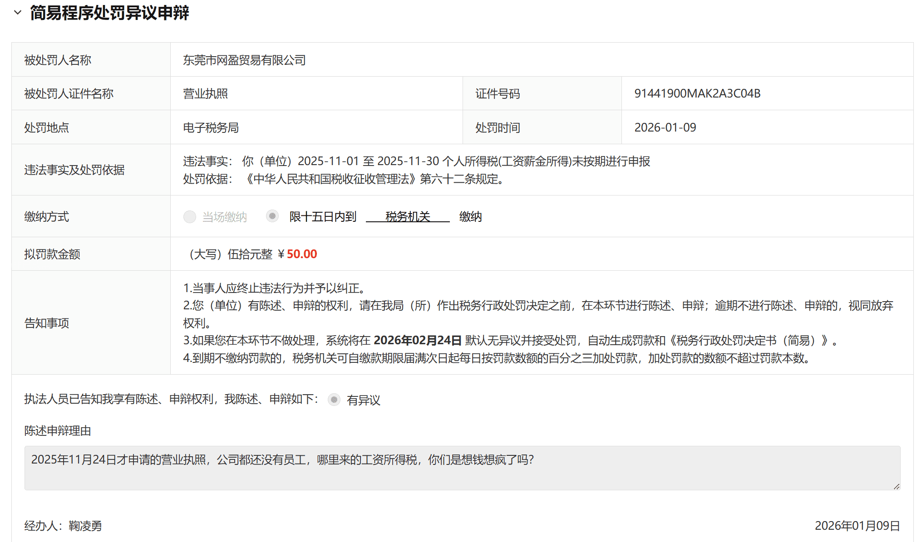Select the 有异议 radio button
Image resolution: width=917 pixels, height=542 pixels.
(x=334, y=400)
